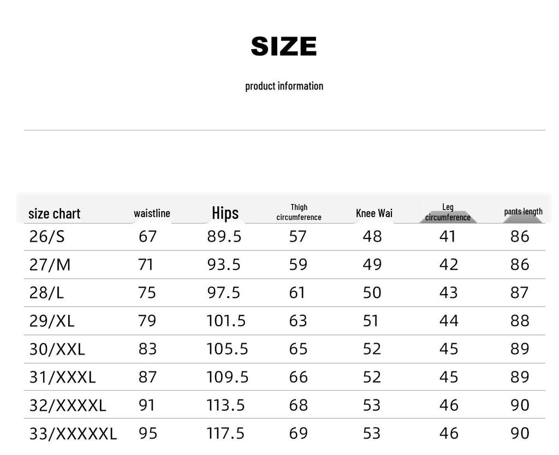Screen dimensions: 559x455
Task: Select the 30/XXL size row label
Action: point(57,349)
